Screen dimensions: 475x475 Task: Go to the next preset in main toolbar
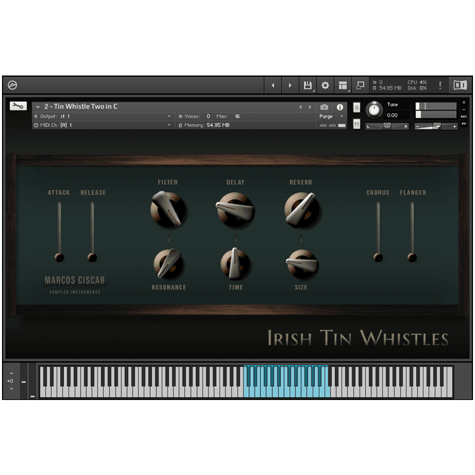pyautogui.click(x=290, y=85)
